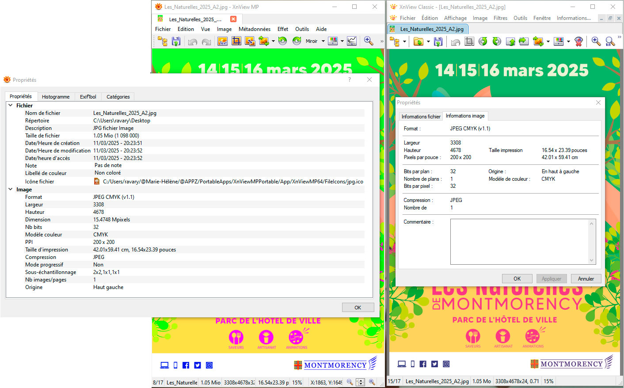Click Zoom in magnifier in XnView Classic toolbar
624x388 pixels.
point(596,42)
